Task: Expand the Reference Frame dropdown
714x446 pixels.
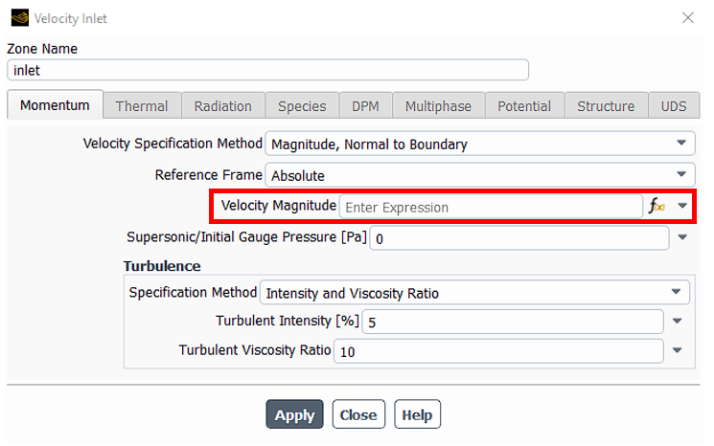Action: [480, 175]
